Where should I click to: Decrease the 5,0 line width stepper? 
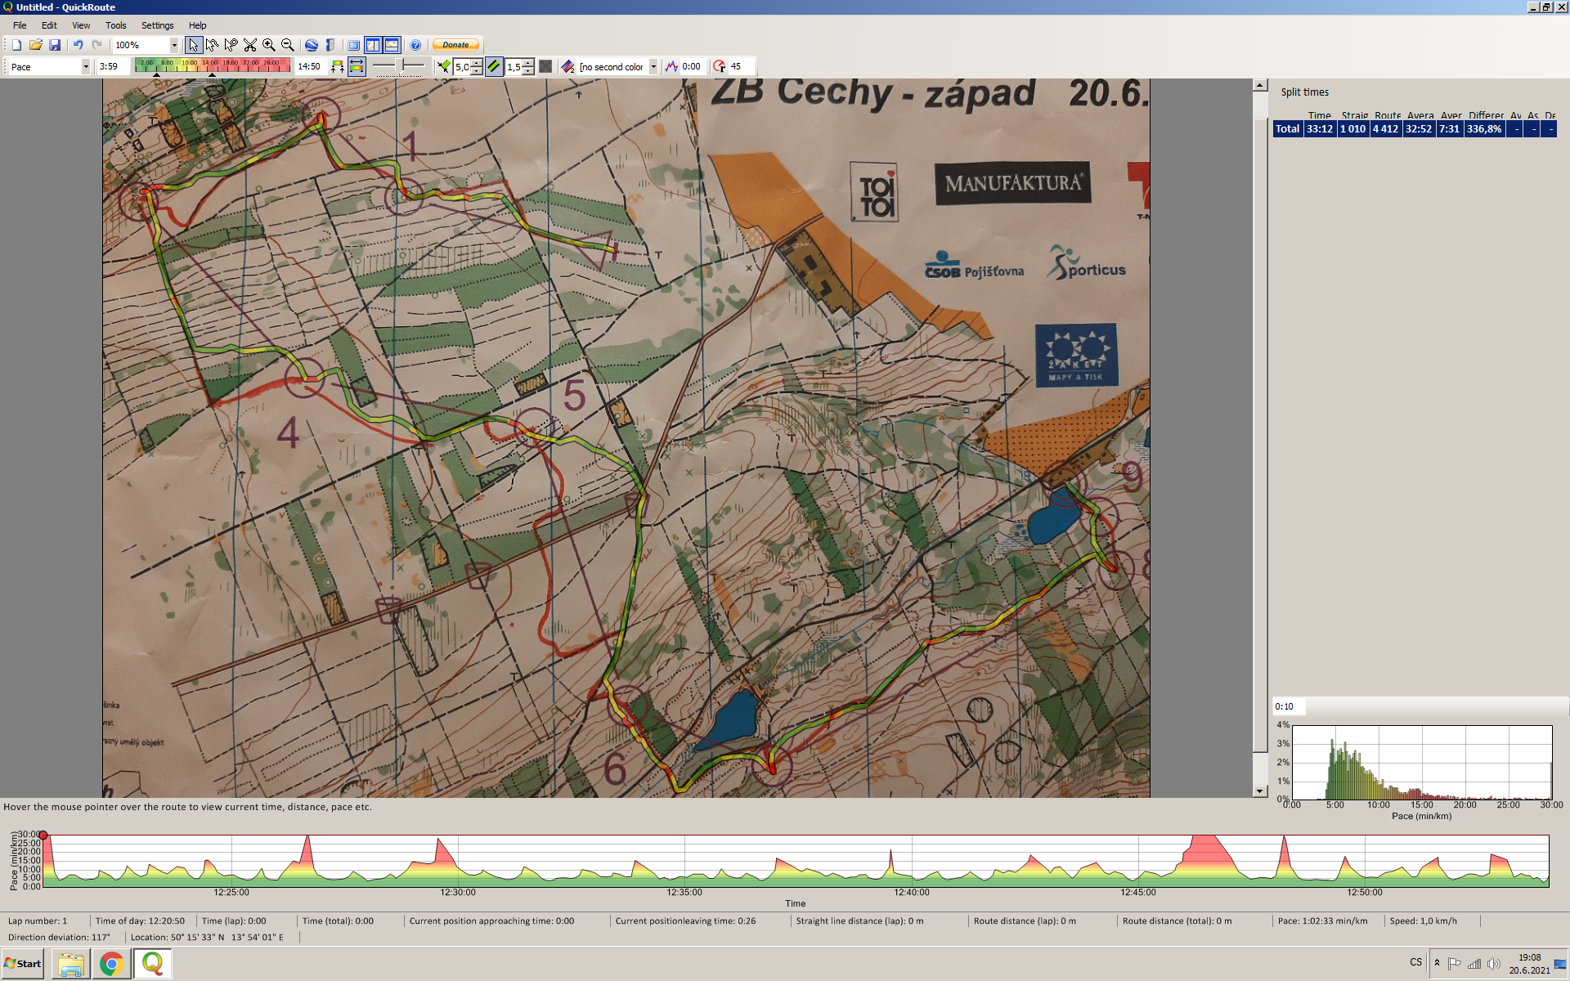click(x=477, y=71)
